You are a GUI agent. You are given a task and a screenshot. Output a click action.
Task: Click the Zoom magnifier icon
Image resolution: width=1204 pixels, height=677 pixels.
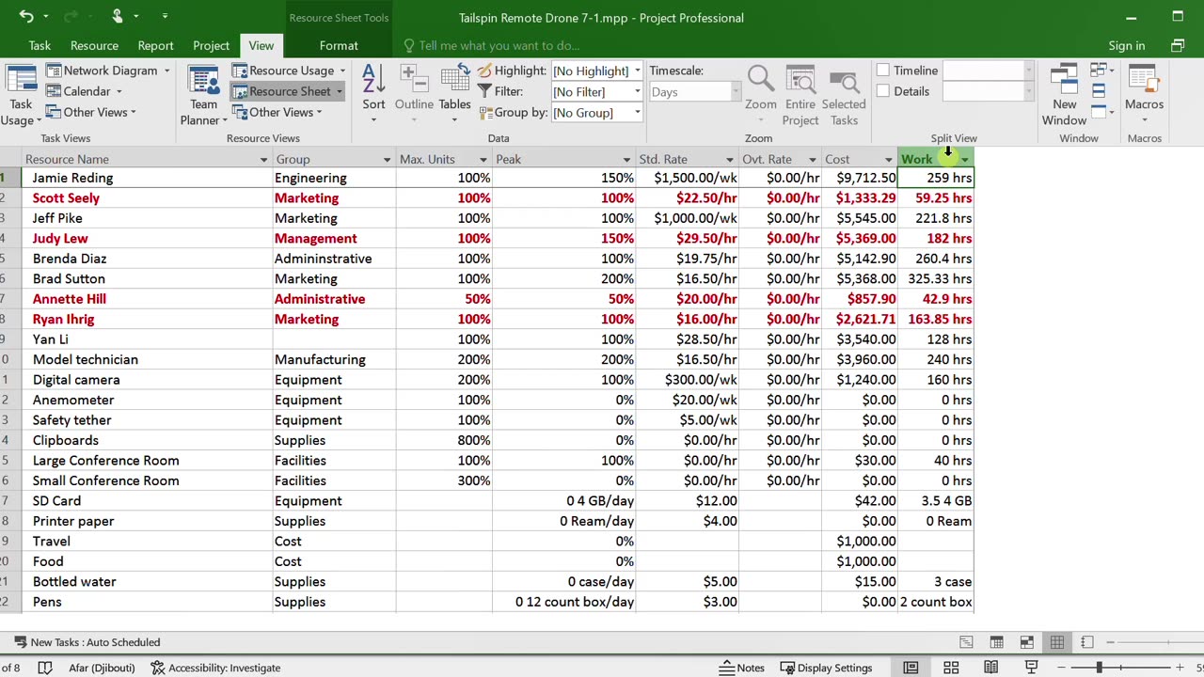760,79
